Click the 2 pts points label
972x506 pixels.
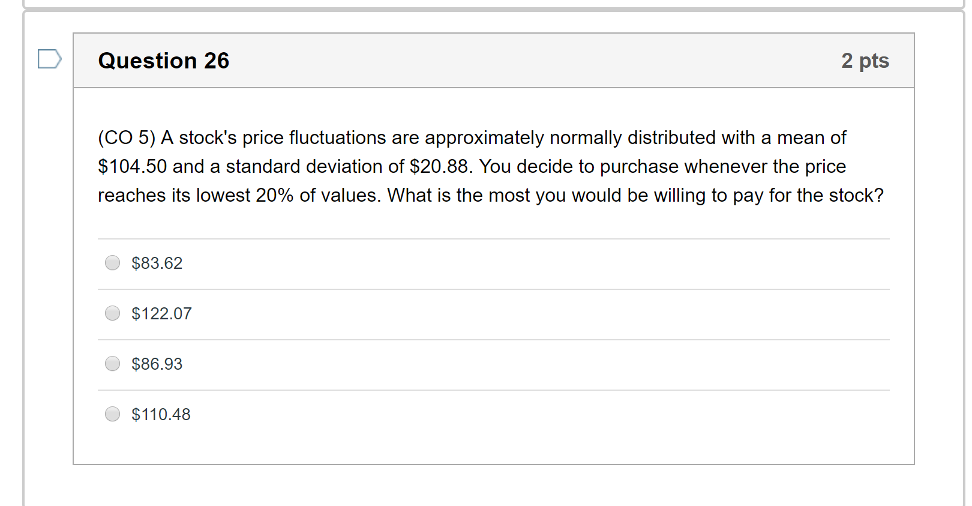[x=865, y=61]
